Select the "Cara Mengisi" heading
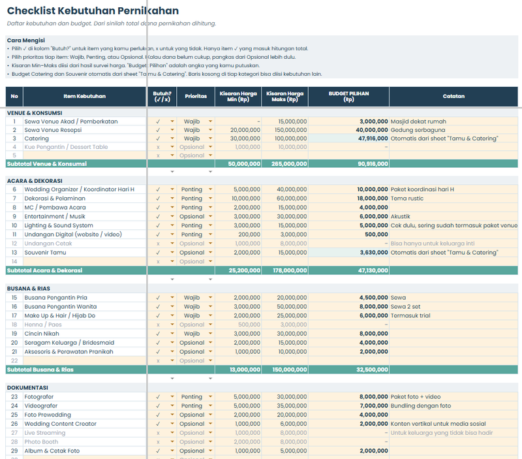Screen dimensions: 522x459 tap(26, 40)
